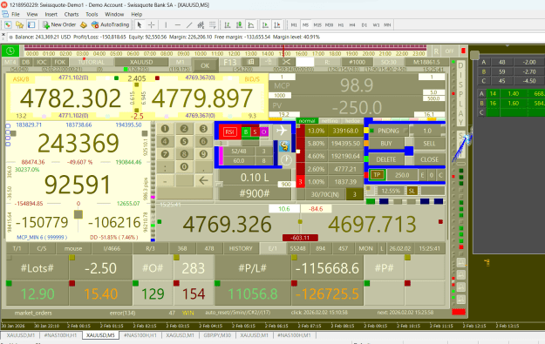
Task: Open the New Order dialog
Action: click(x=59, y=24)
